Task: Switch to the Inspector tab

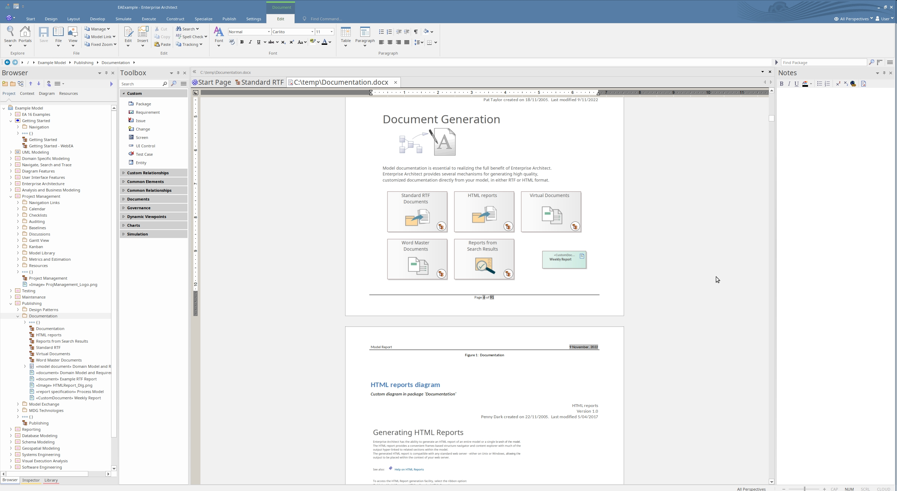Action: [31, 480]
